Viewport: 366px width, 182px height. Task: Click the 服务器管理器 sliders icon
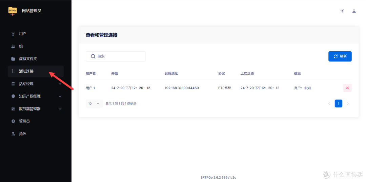coord(13,109)
